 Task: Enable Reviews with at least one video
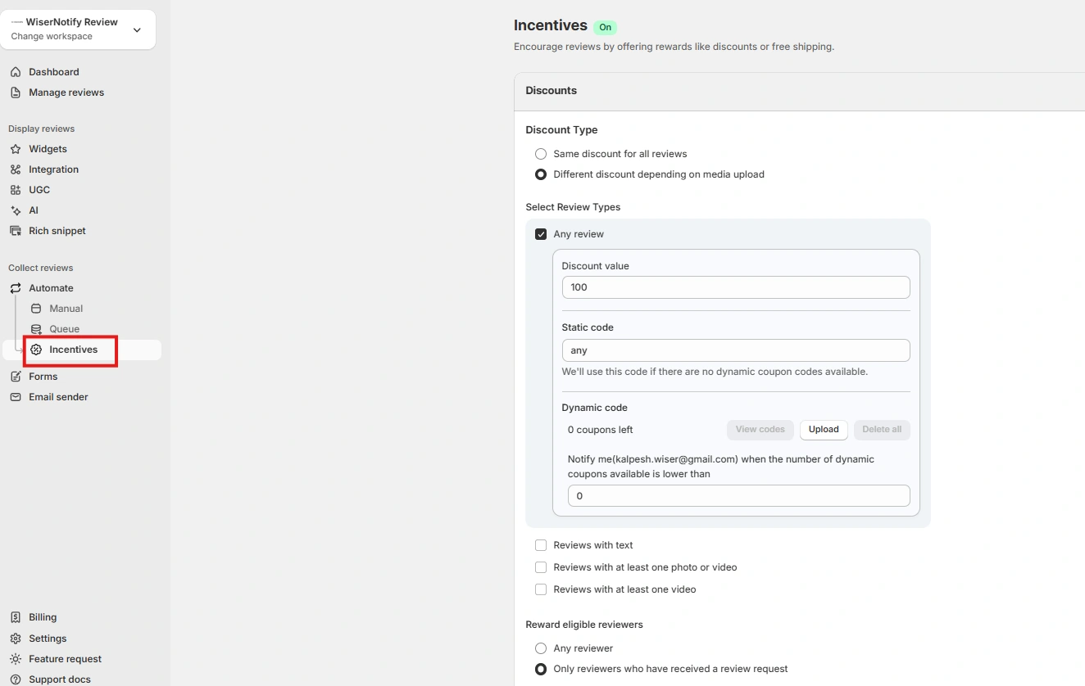pos(540,589)
